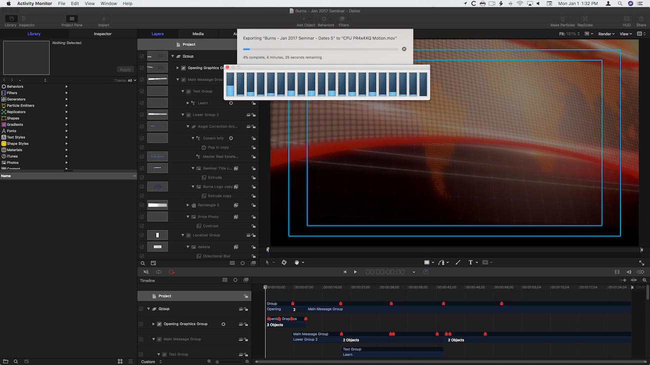The height and width of the screenshot is (365, 650).
Task: Open the View dropdown above canvas
Action: (x=626, y=34)
